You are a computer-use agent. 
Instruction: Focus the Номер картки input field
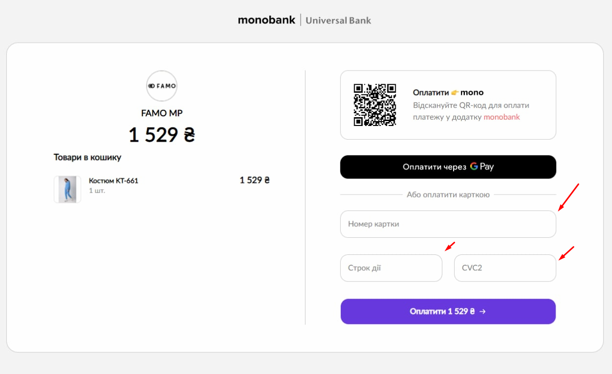point(448,224)
